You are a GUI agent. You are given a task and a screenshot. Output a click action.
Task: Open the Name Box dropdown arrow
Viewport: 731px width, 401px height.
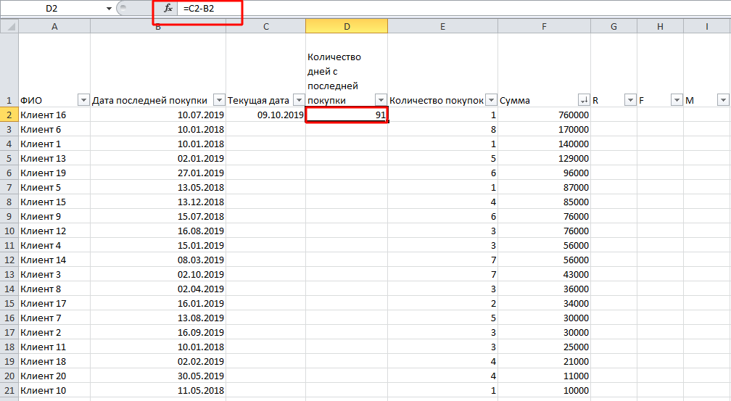[x=109, y=9]
